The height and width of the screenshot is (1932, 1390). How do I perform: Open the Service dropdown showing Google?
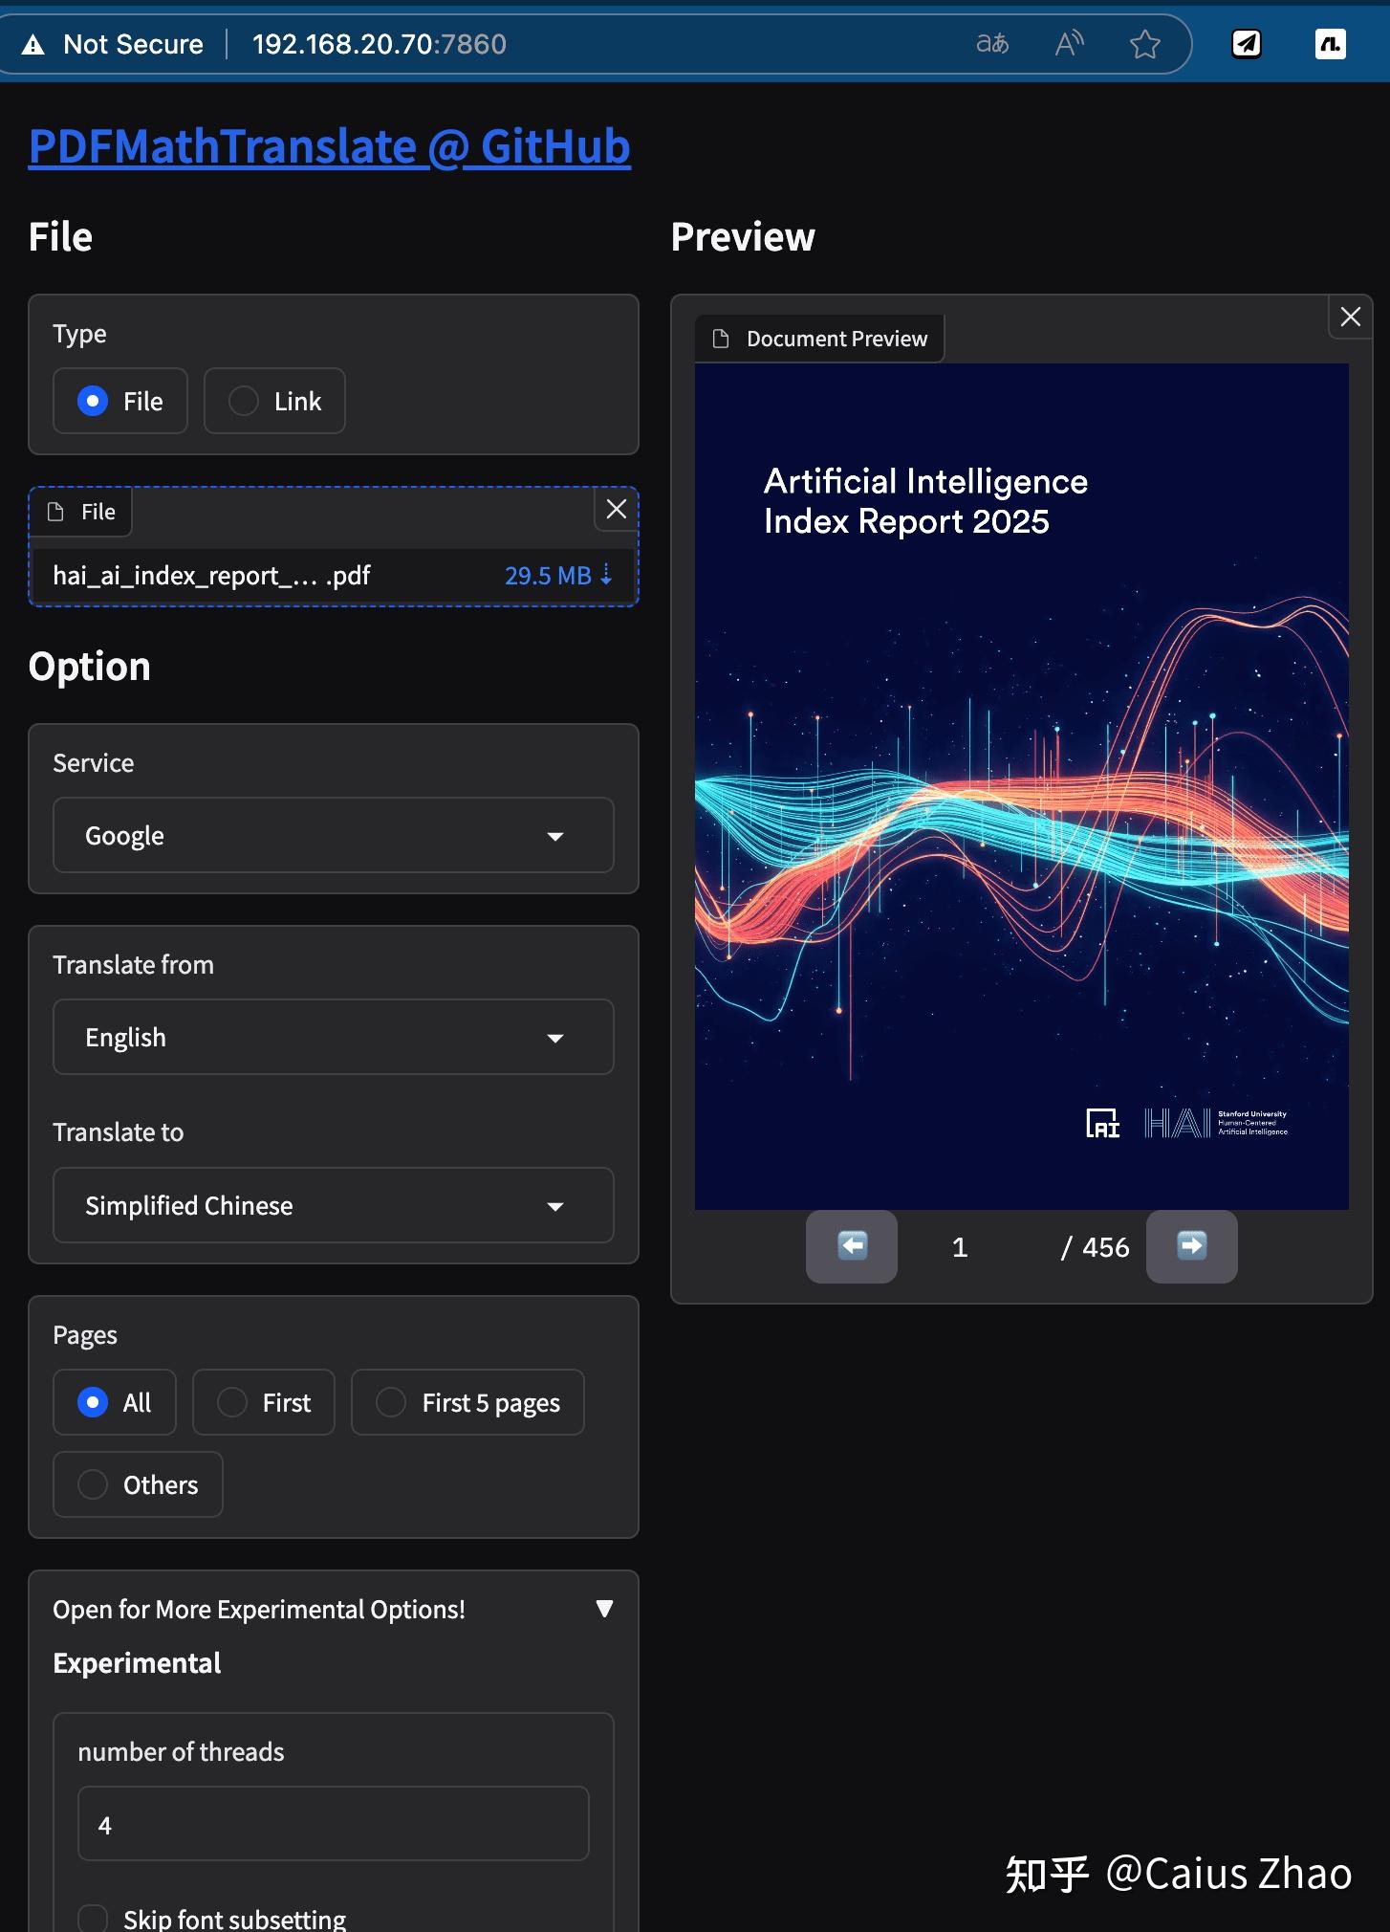pos(333,835)
